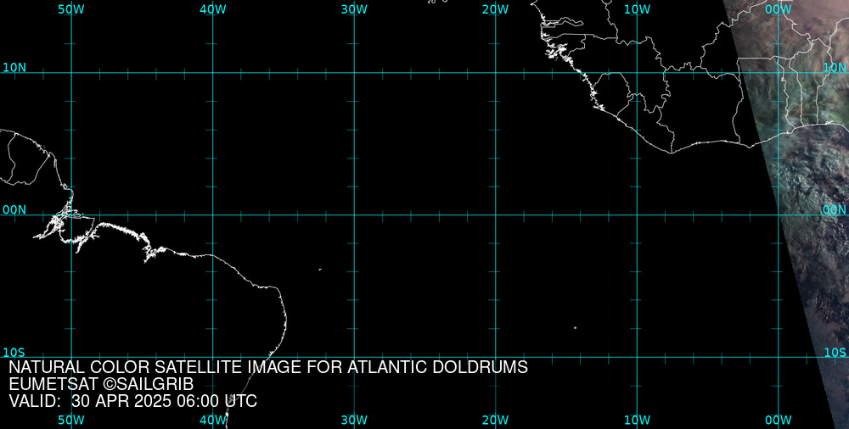849x429 pixels.
Task: Pick the '00N' latitude label on left edge
Action: (x=14, y=210)
